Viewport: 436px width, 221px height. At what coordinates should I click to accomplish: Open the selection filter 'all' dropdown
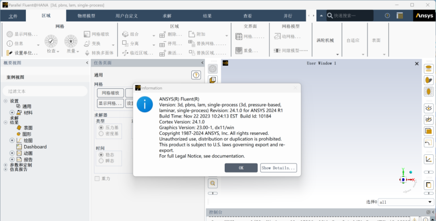point(430,202)
